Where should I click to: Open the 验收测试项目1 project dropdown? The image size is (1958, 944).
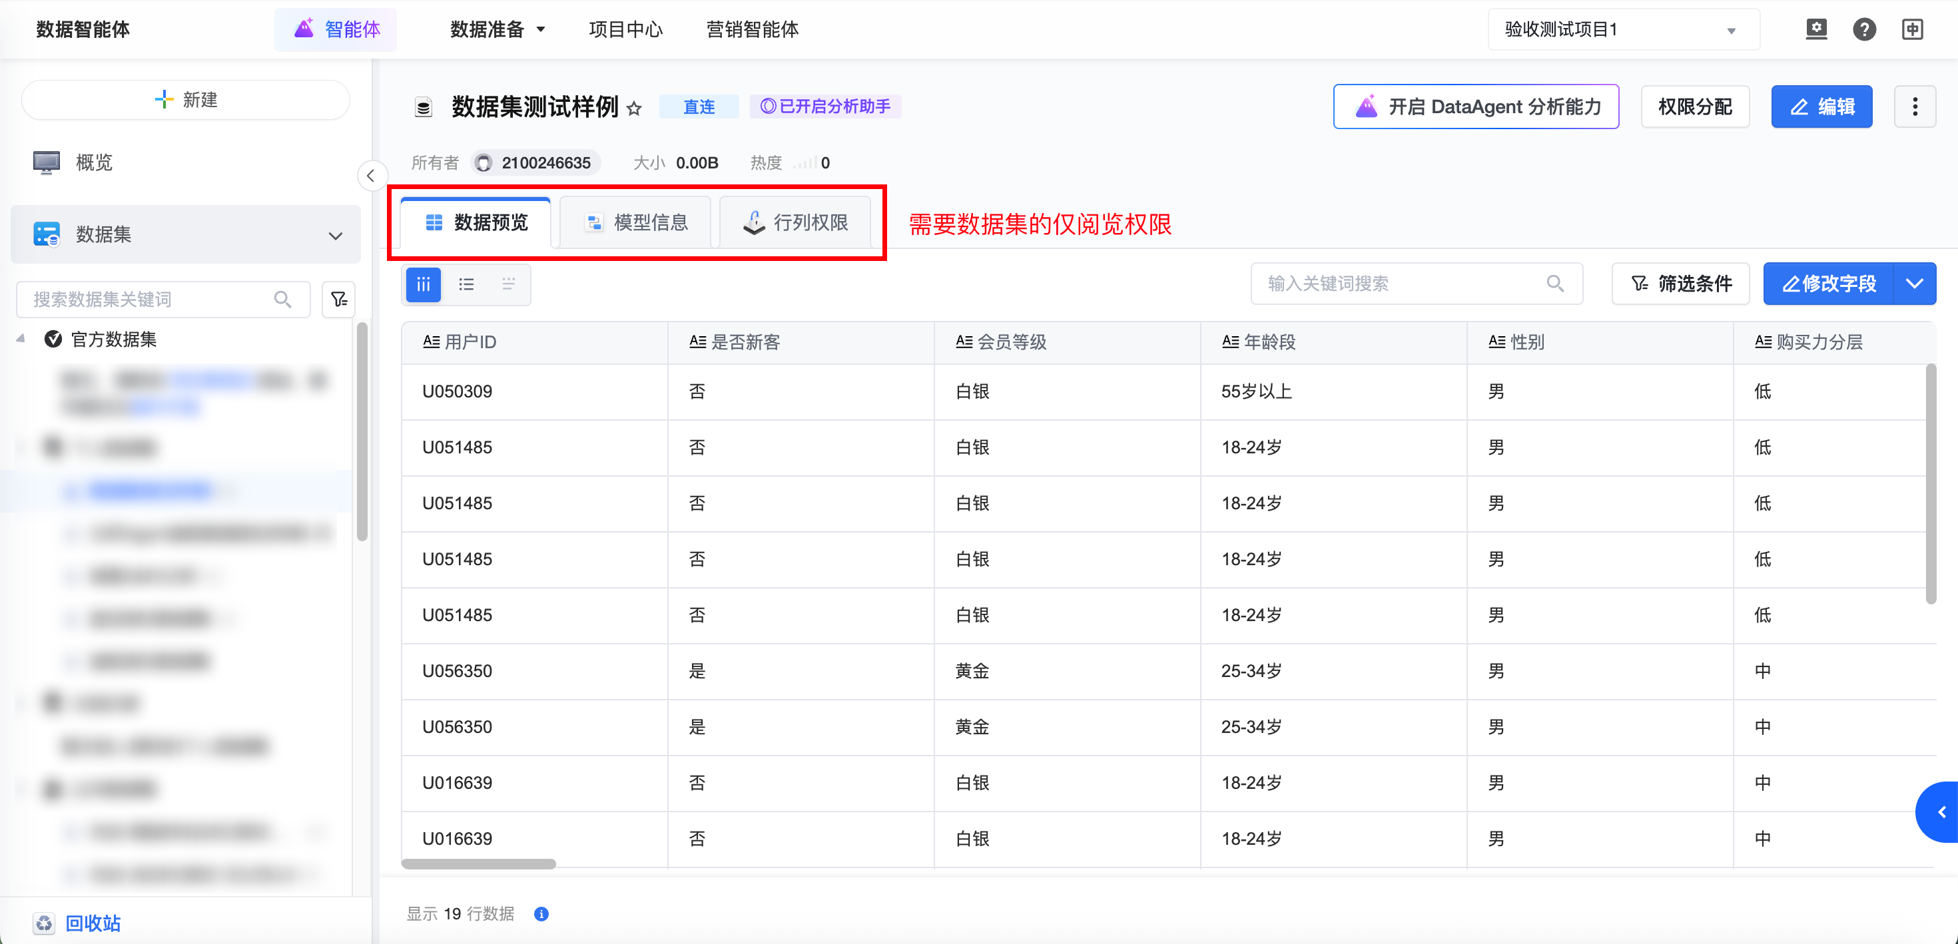[1623, 30]
